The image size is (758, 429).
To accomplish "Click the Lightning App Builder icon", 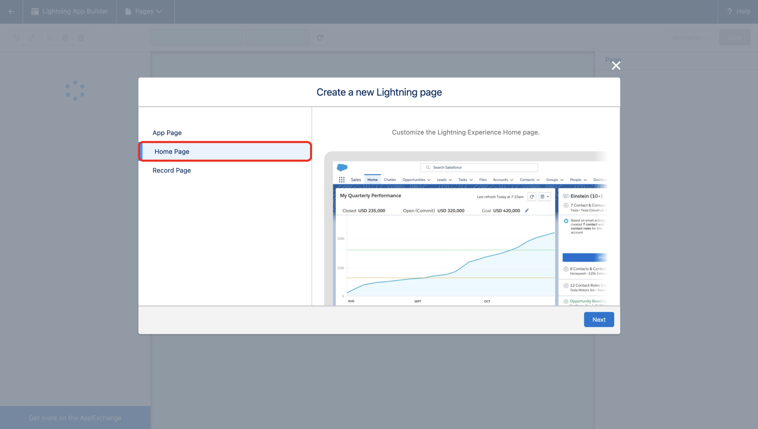I will (x=35, y=12).
